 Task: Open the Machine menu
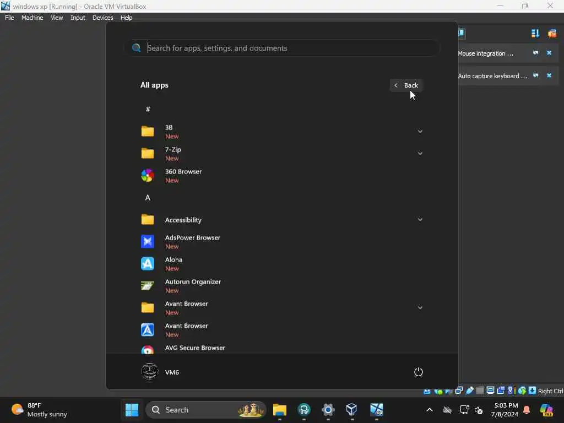(x=32, y=18)
